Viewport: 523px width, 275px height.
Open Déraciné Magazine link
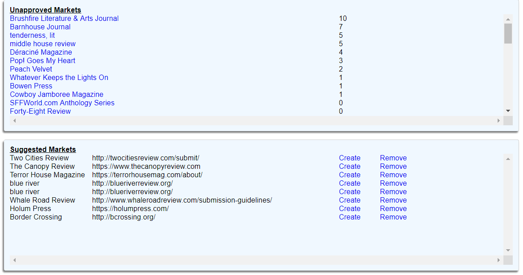pos(41,52)
